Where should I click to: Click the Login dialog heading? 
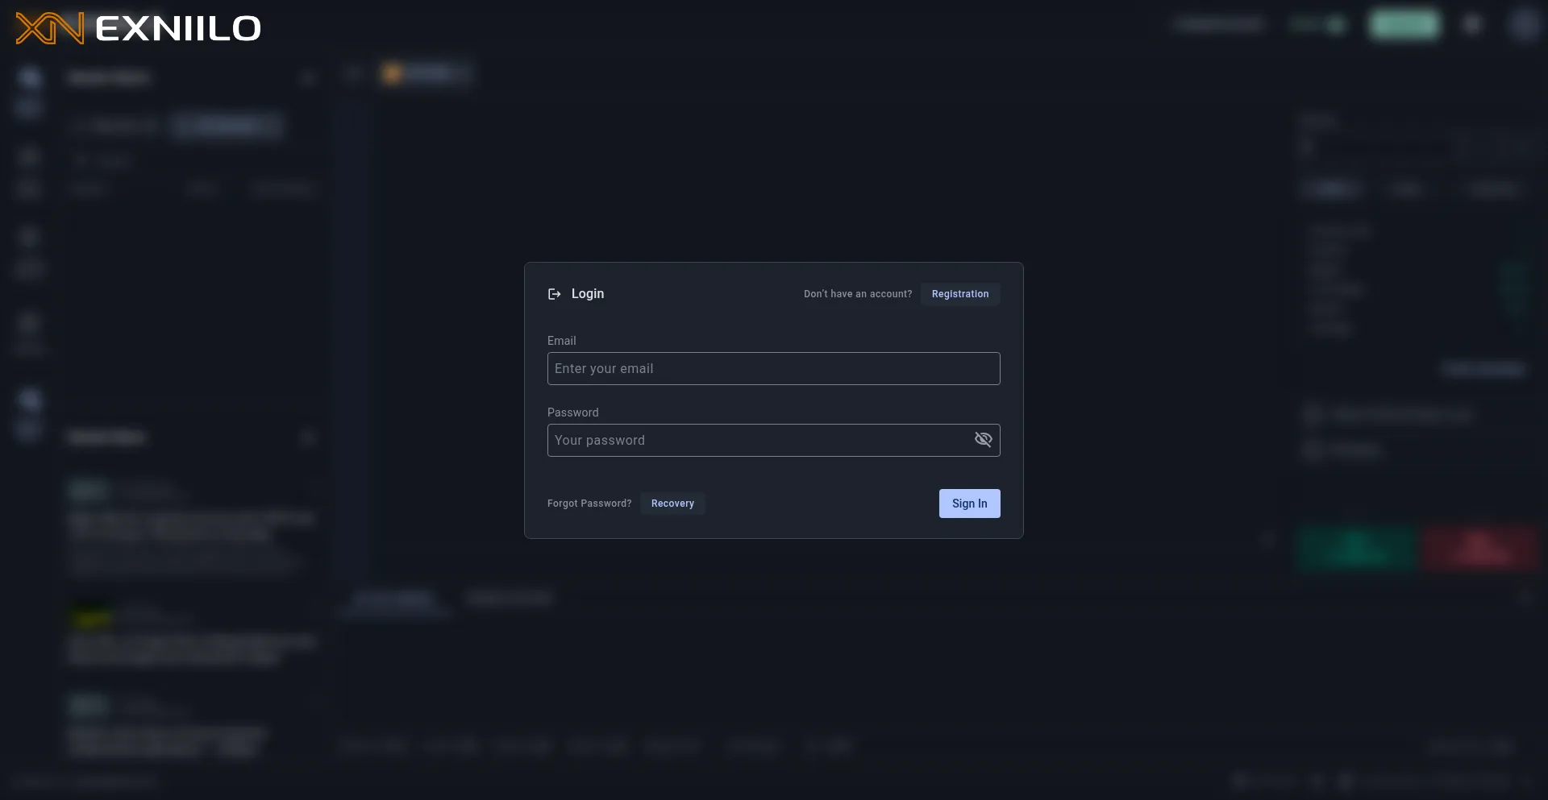tap(587, 294)
